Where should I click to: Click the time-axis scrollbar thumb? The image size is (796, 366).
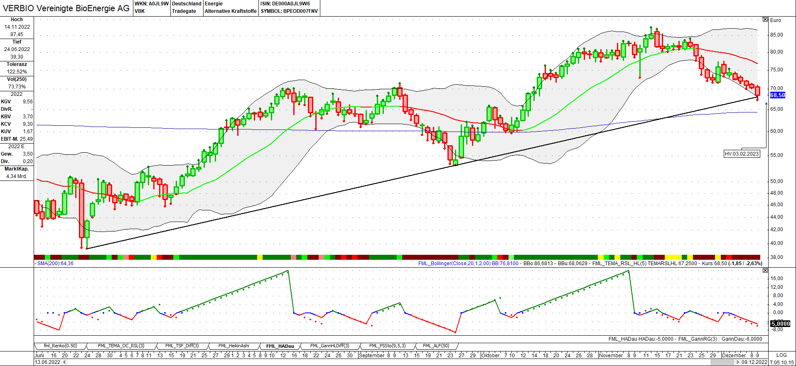point(722,362)
